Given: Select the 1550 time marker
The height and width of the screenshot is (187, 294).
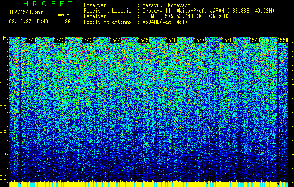Looking at the screenshot, I should (283, 40).
